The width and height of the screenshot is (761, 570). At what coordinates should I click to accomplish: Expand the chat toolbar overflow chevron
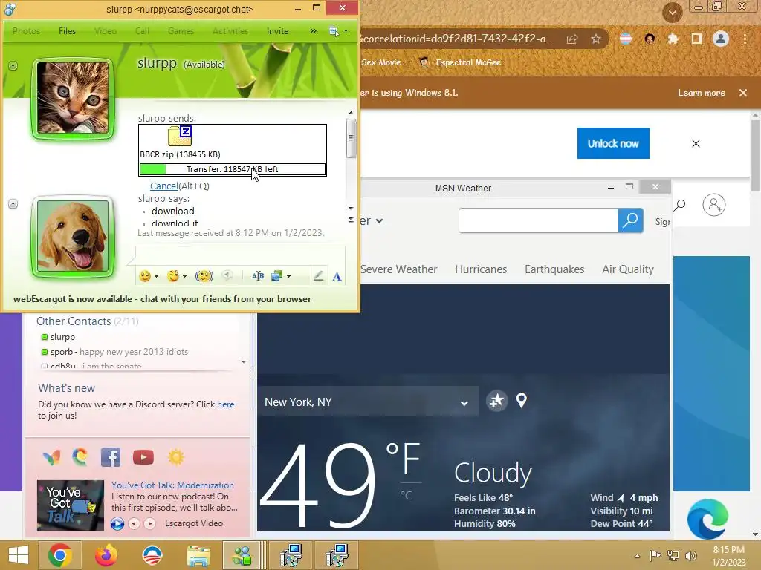tap(314, 31)
